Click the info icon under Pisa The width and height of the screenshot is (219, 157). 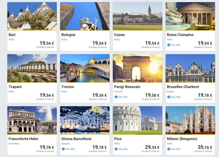pos(116,149)
